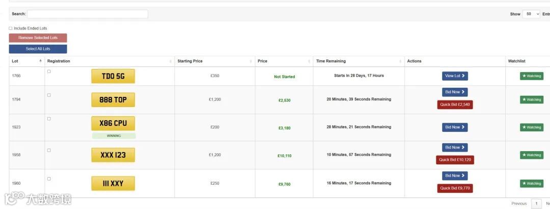The height and width of the screenshot is (209, 550).
Task: Sort table by Lot column arrow
Action: pyautogui.click(x=41, y=61)
